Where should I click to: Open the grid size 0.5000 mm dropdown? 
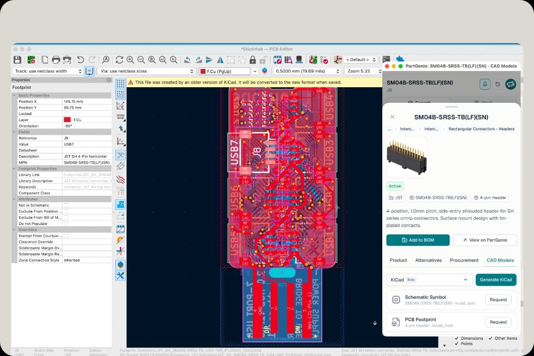[307, 72]
